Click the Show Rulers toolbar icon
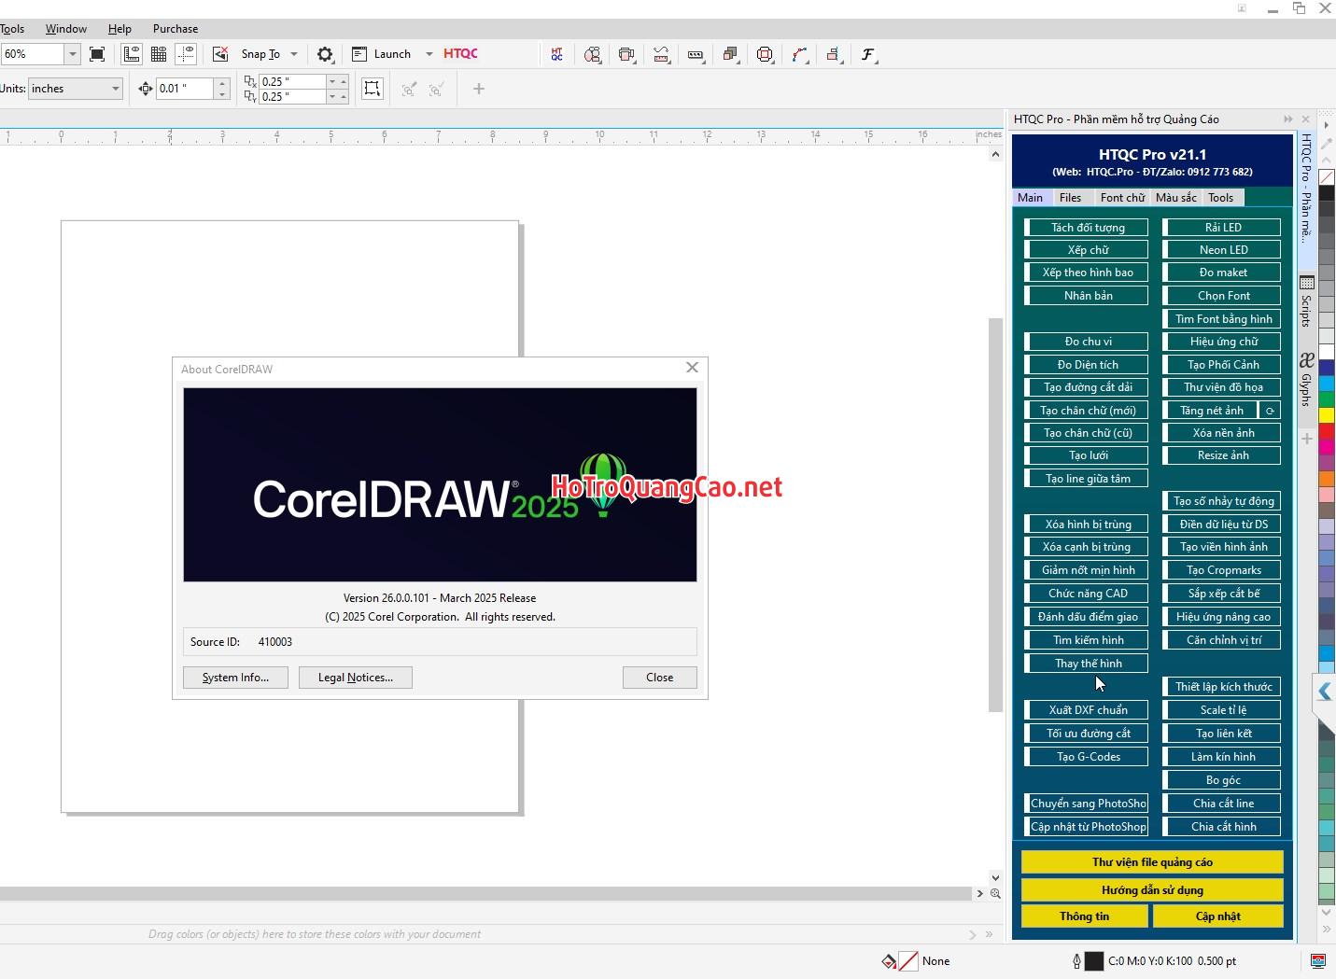Viewport: 1336px width, 979px height. pos(132,54)
